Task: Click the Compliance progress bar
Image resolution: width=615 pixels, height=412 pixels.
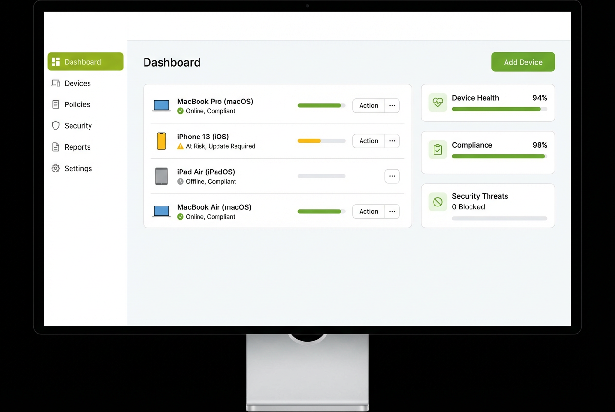Action: 499,156
